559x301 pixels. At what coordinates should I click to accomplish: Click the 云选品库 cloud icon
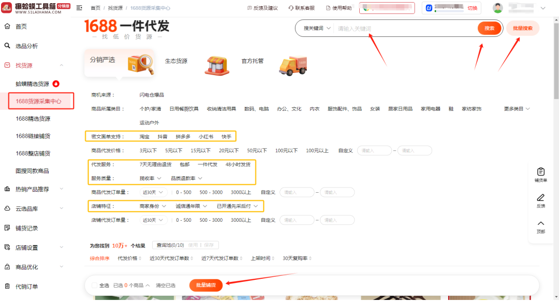coord(7,208)
